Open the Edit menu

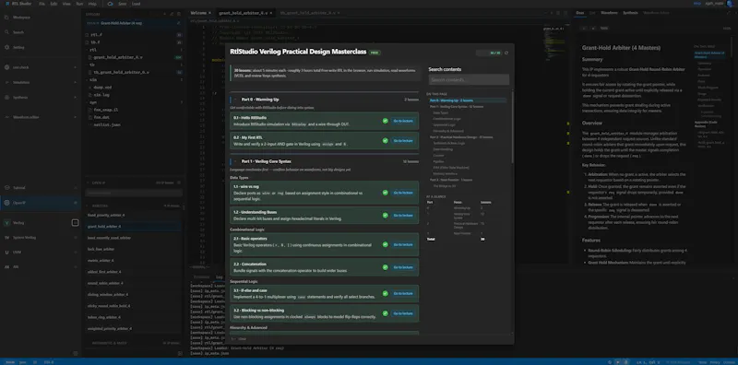(54, 4)
